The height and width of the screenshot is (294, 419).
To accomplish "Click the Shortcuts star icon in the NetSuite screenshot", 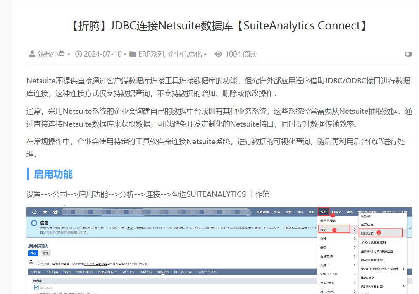I will pos(45,212).
